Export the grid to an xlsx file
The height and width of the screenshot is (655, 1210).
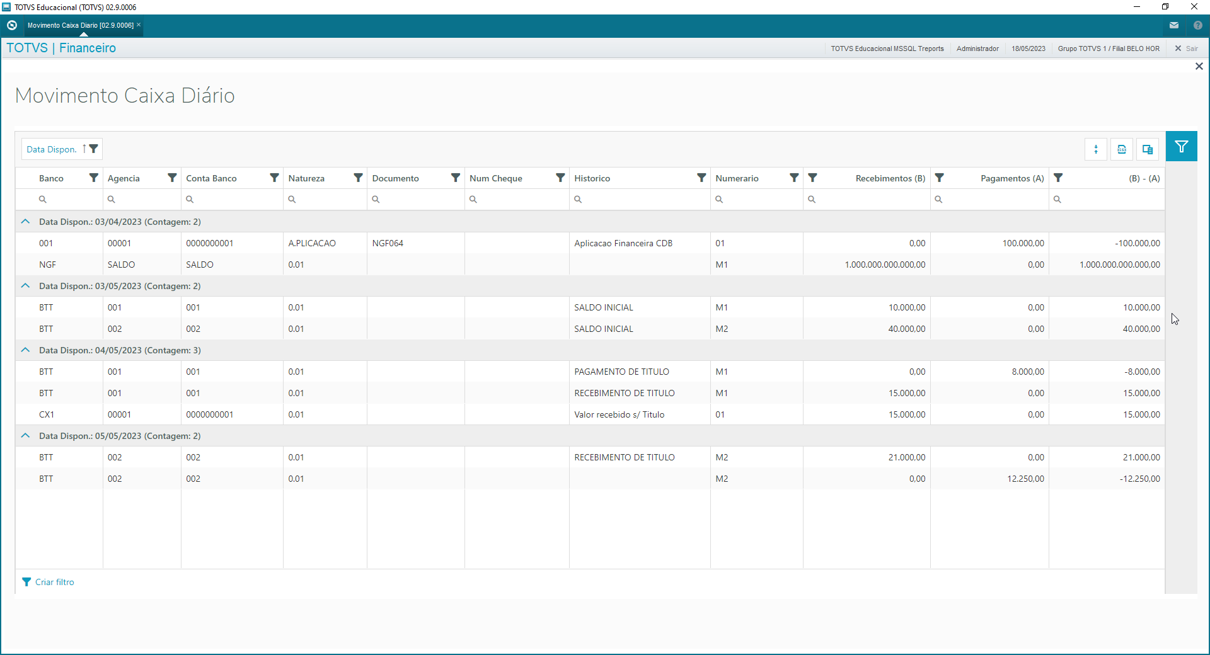pos(1122,149)
